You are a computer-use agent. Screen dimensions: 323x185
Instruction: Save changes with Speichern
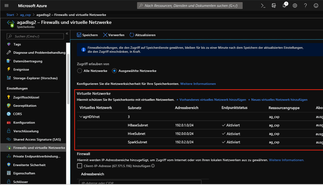point(87,35)
